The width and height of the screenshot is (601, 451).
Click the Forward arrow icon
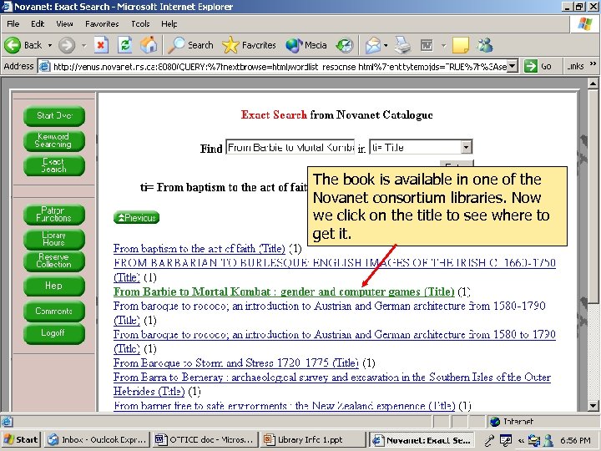click(67, 45)
